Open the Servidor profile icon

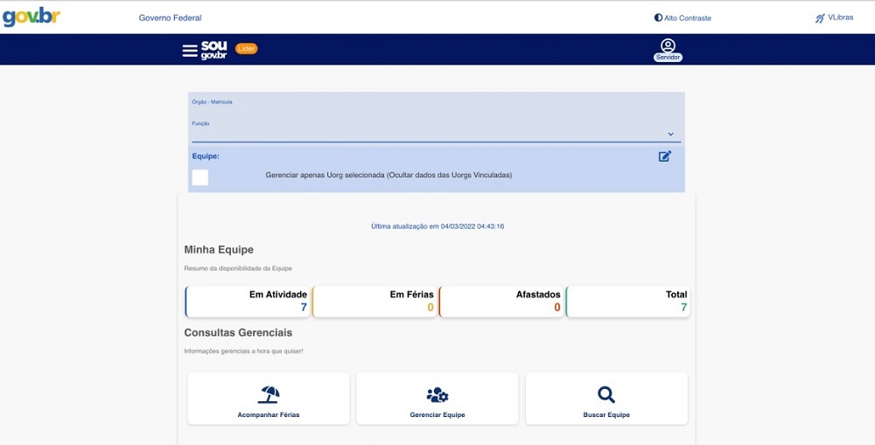click(668, 50)
